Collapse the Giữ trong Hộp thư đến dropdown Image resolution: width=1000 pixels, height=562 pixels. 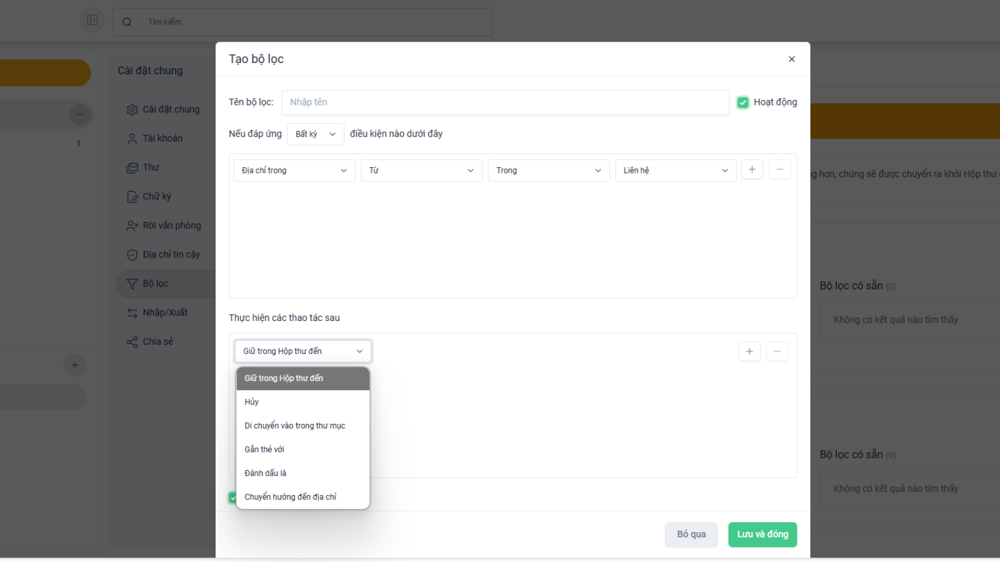[303, 352]
